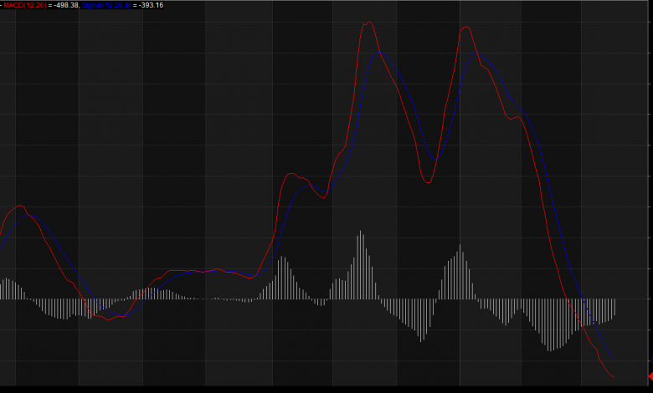Viewport: 653px width, 393px height.
Task: Click the blue Signal(12,26,9) legend label
Action: click(x=106, y=5)
